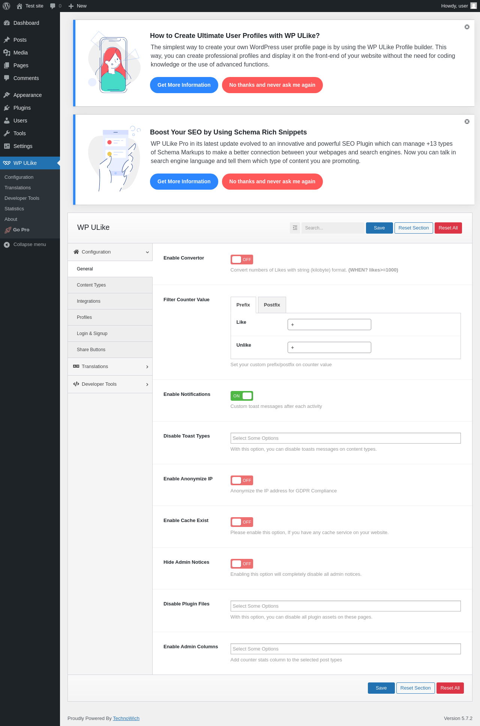Viewport: 480px width, 726px height.
Task: Click the bottom Reset Section button
Action: click(x=415, y=688)
